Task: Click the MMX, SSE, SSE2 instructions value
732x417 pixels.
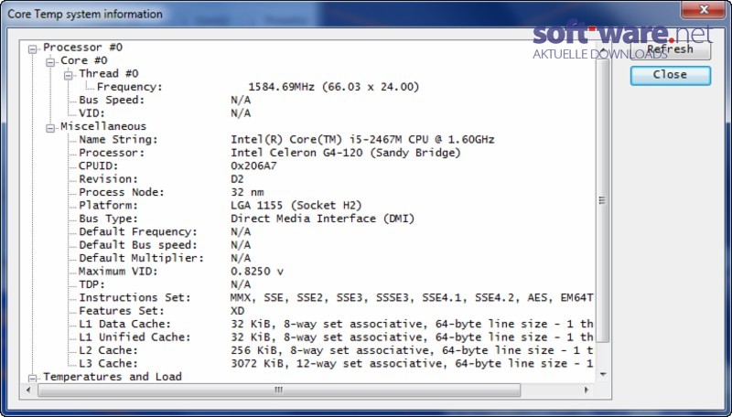Action: [x=412, y=297]
